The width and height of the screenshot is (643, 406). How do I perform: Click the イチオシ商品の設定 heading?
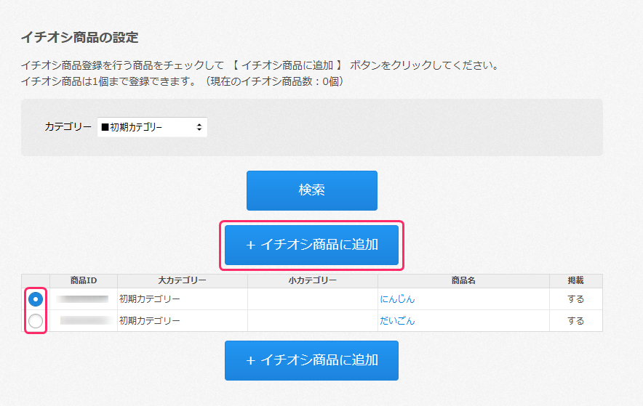click(79, 37)
